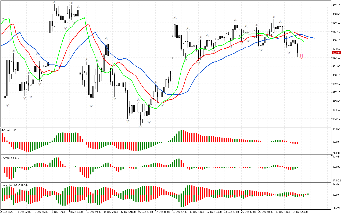Select the 31 Dec 20:00 time label

[300, 212]
